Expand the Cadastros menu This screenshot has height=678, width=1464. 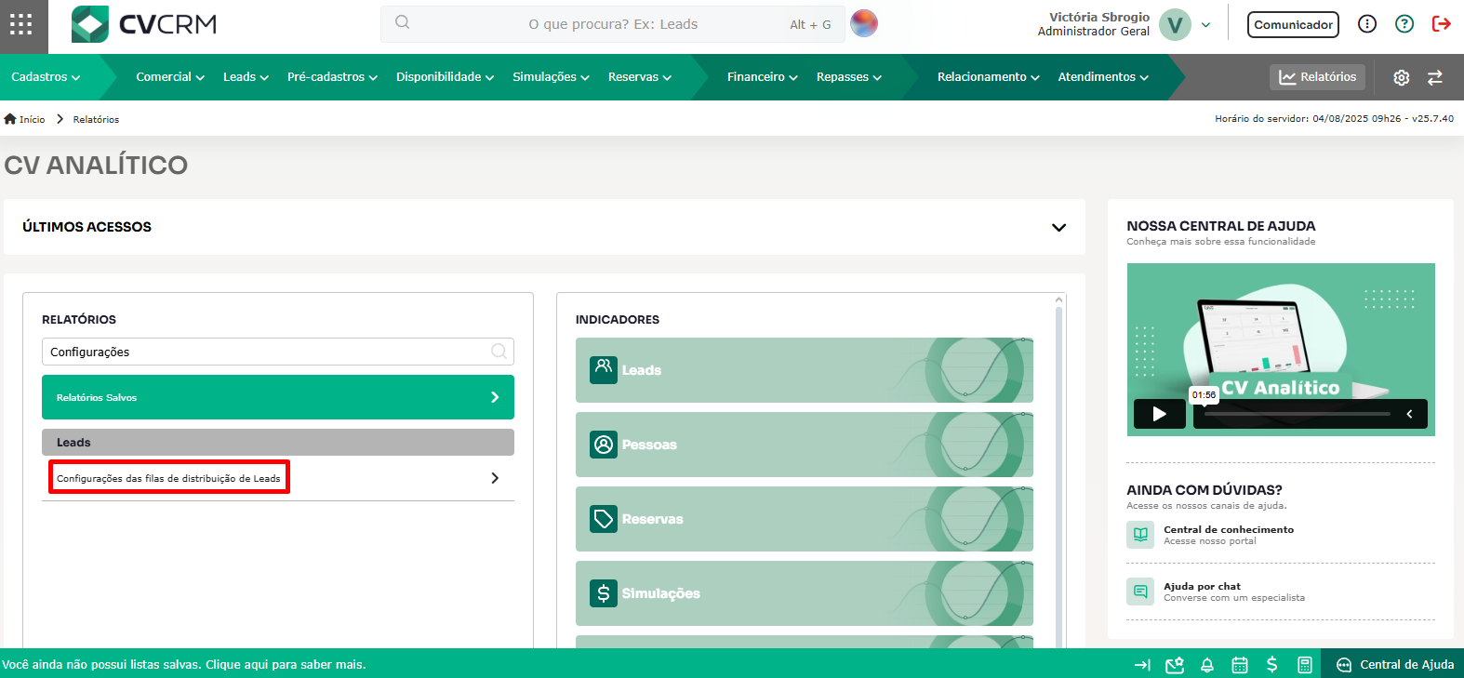pos(46,77)
